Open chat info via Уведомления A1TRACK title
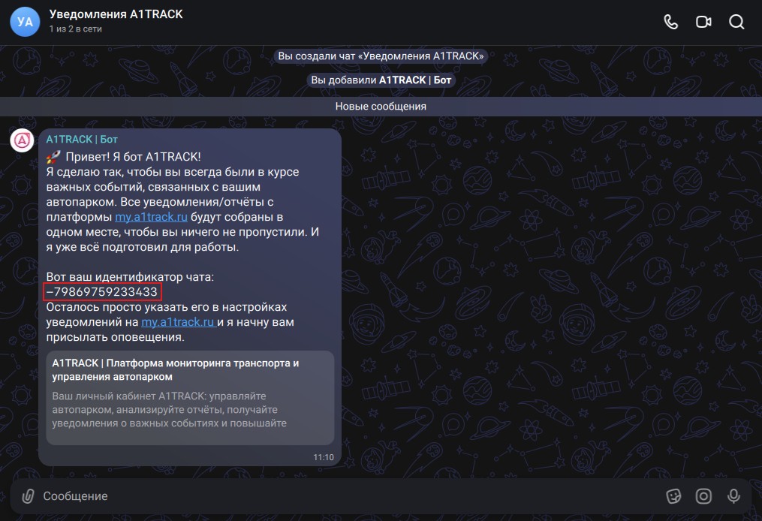The image size is (762, 521). click(116, 14)
